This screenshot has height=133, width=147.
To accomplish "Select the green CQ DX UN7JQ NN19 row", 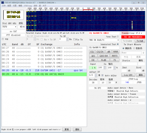I will 44,74.
